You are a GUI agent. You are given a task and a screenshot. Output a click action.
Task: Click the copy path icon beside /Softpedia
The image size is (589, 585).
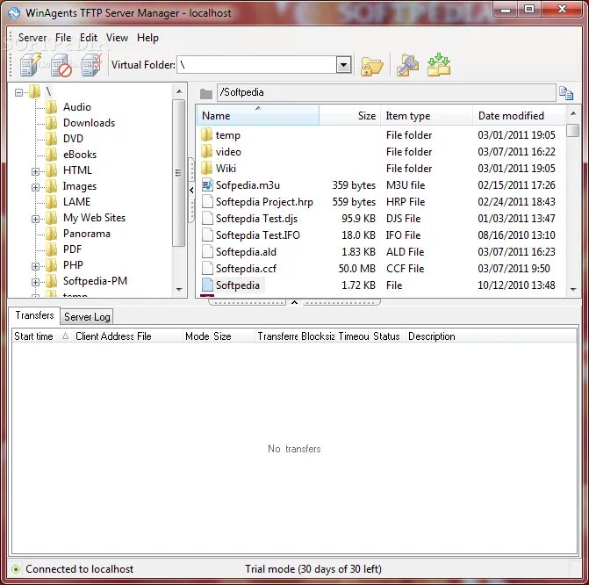[566, 92]
